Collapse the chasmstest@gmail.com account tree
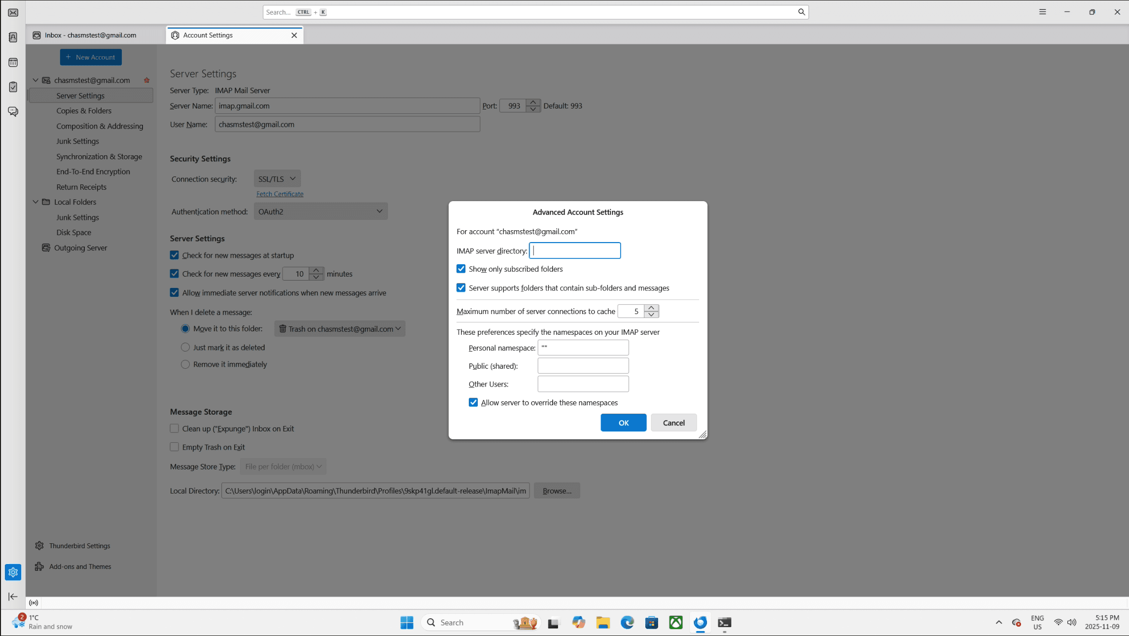The width and height of the screenshot is (1129, 636). click(35, 80)
